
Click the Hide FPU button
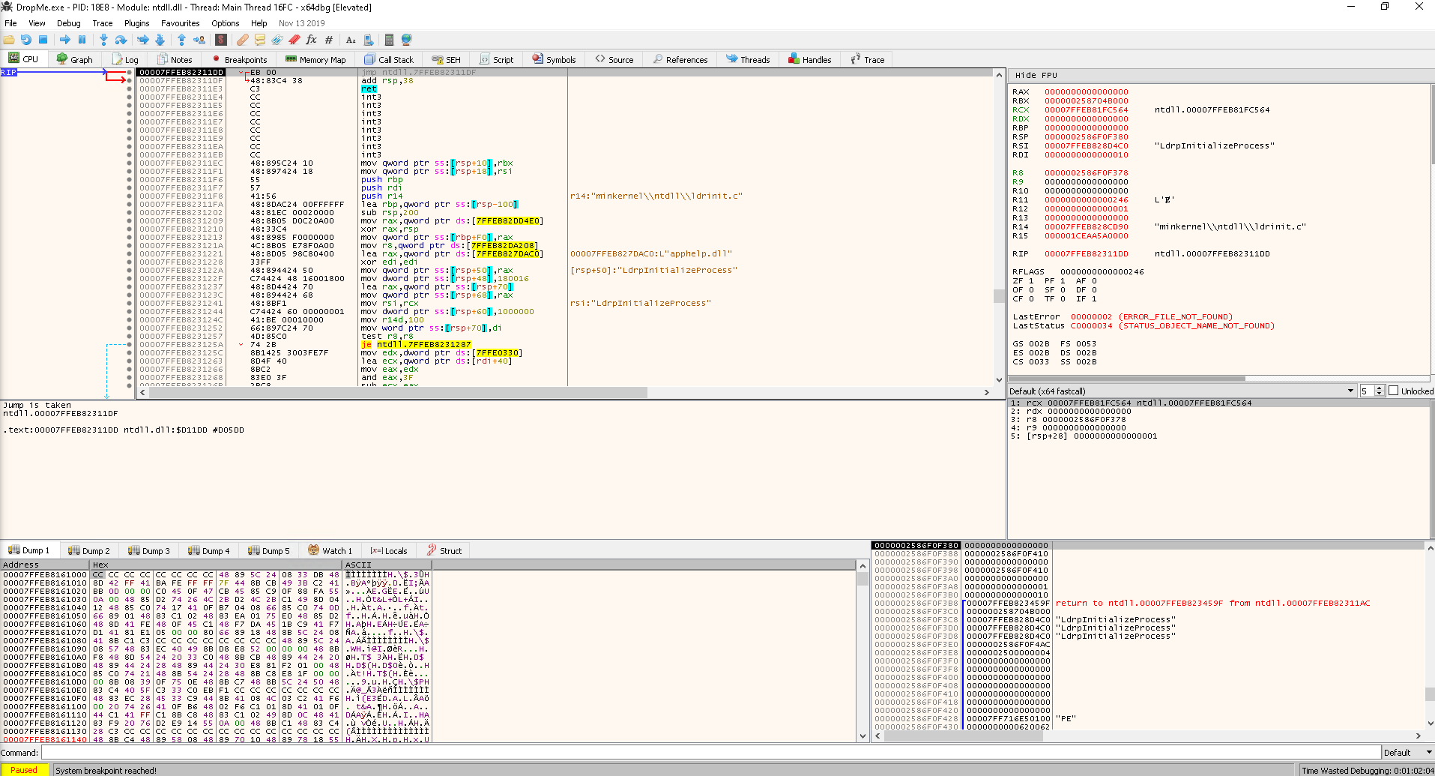click(x=1036, y=75)
